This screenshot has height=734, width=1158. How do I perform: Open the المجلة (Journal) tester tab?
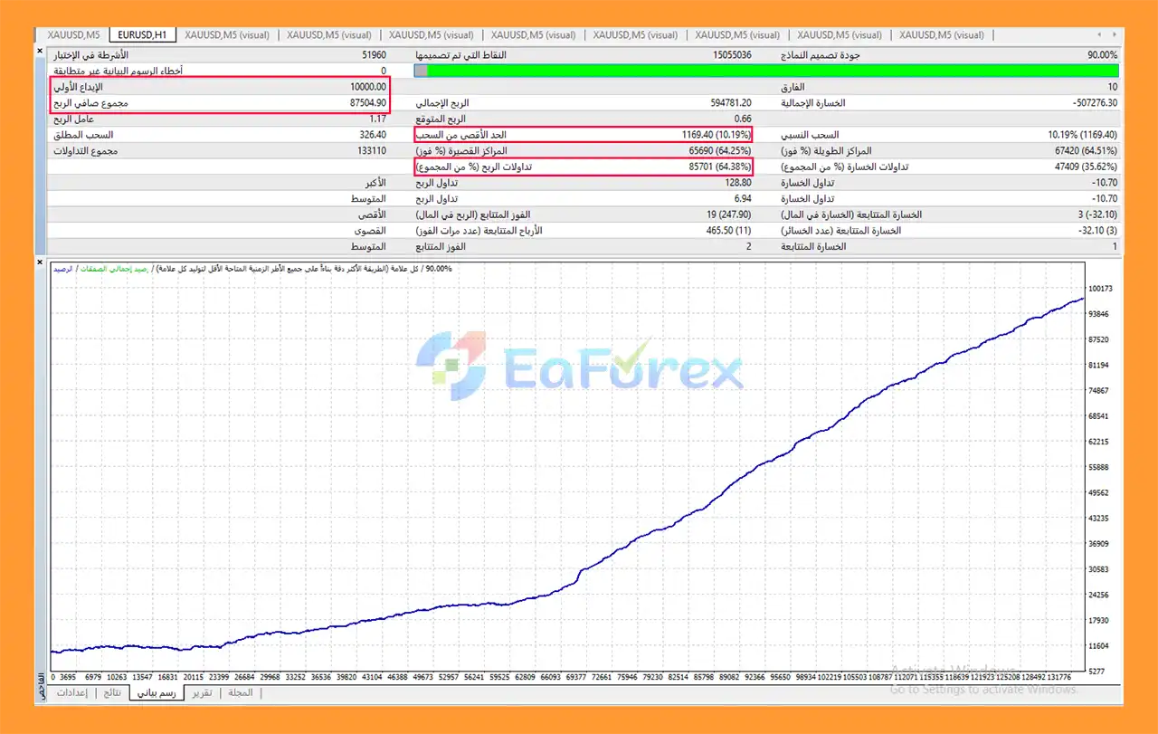pyautogui.click(x=241, y=692)
